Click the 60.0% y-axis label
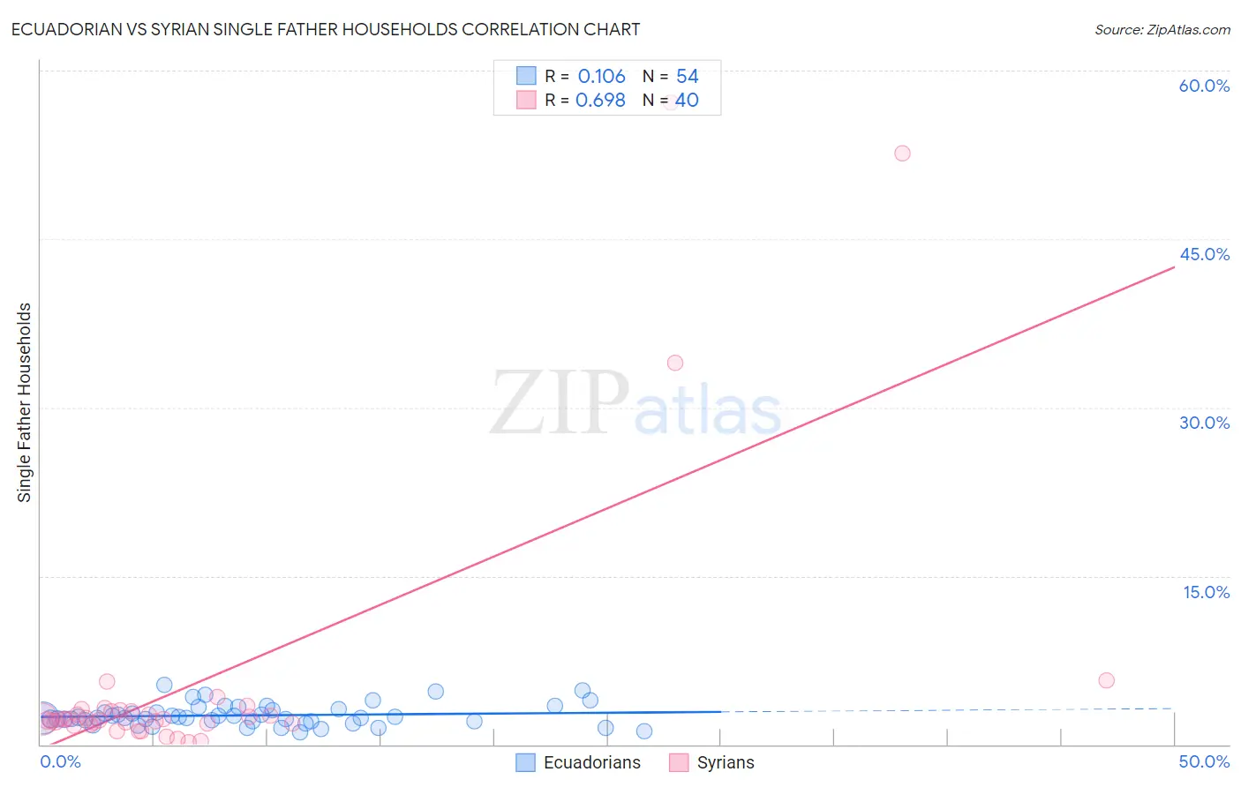This screenshot has width=1241, height=787. pyautogui.click(x=1204, y=86)
